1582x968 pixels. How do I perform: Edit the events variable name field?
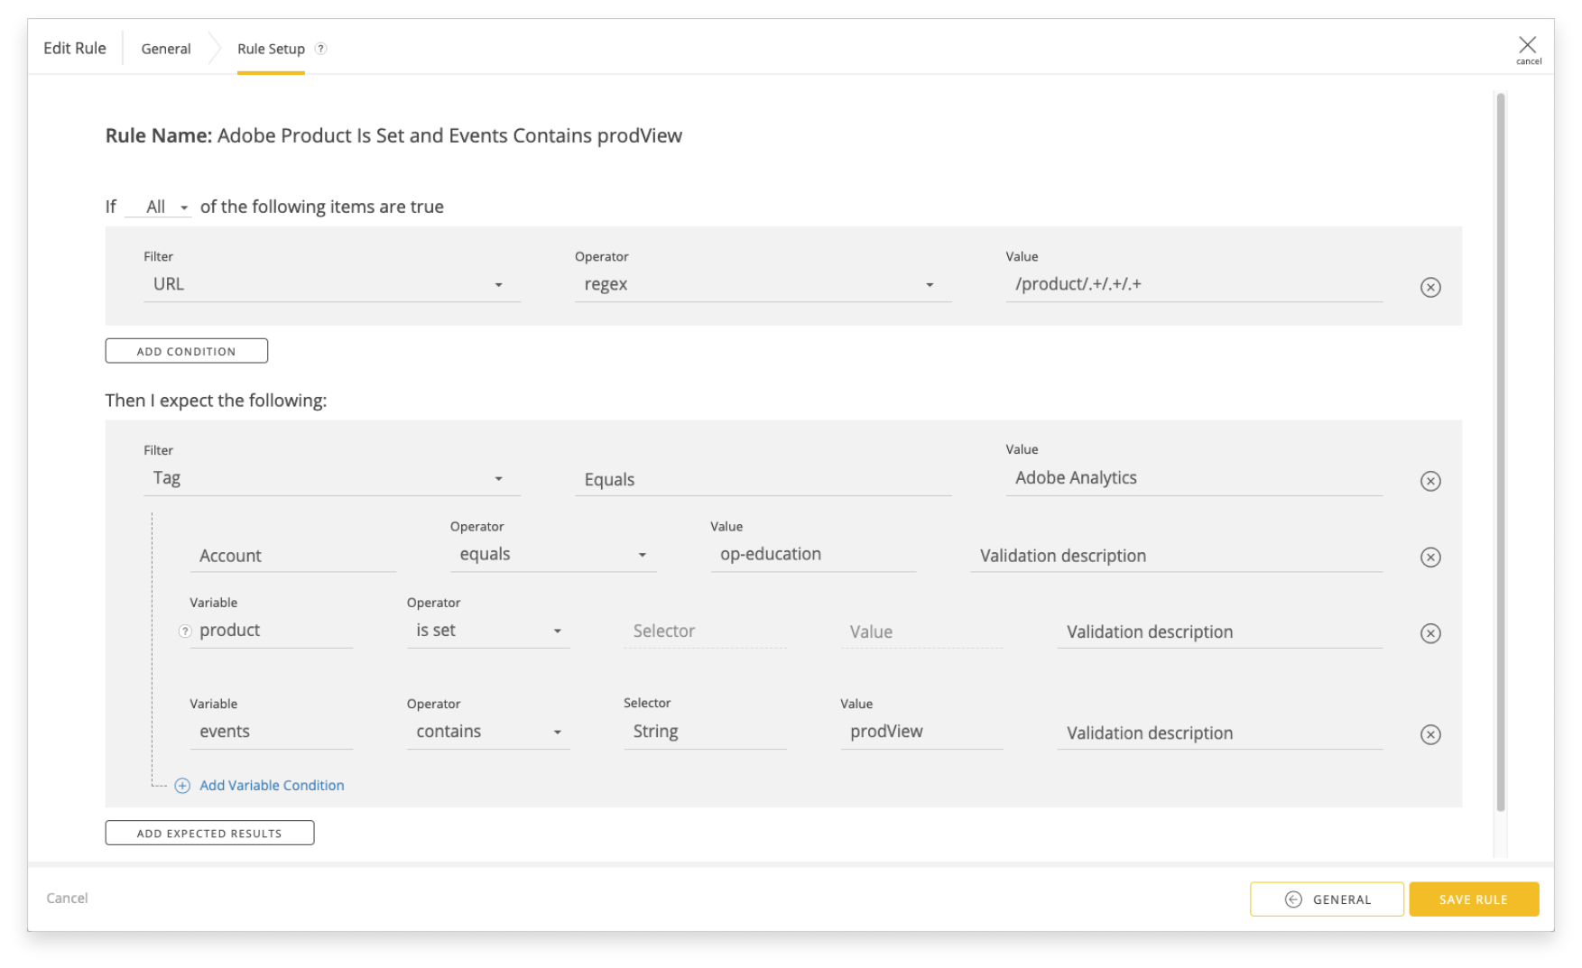tap(271, 732)
